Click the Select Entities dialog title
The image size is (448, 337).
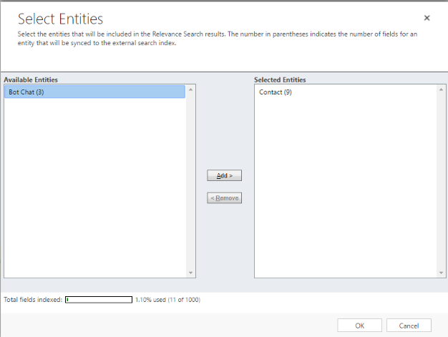(60, 19)
